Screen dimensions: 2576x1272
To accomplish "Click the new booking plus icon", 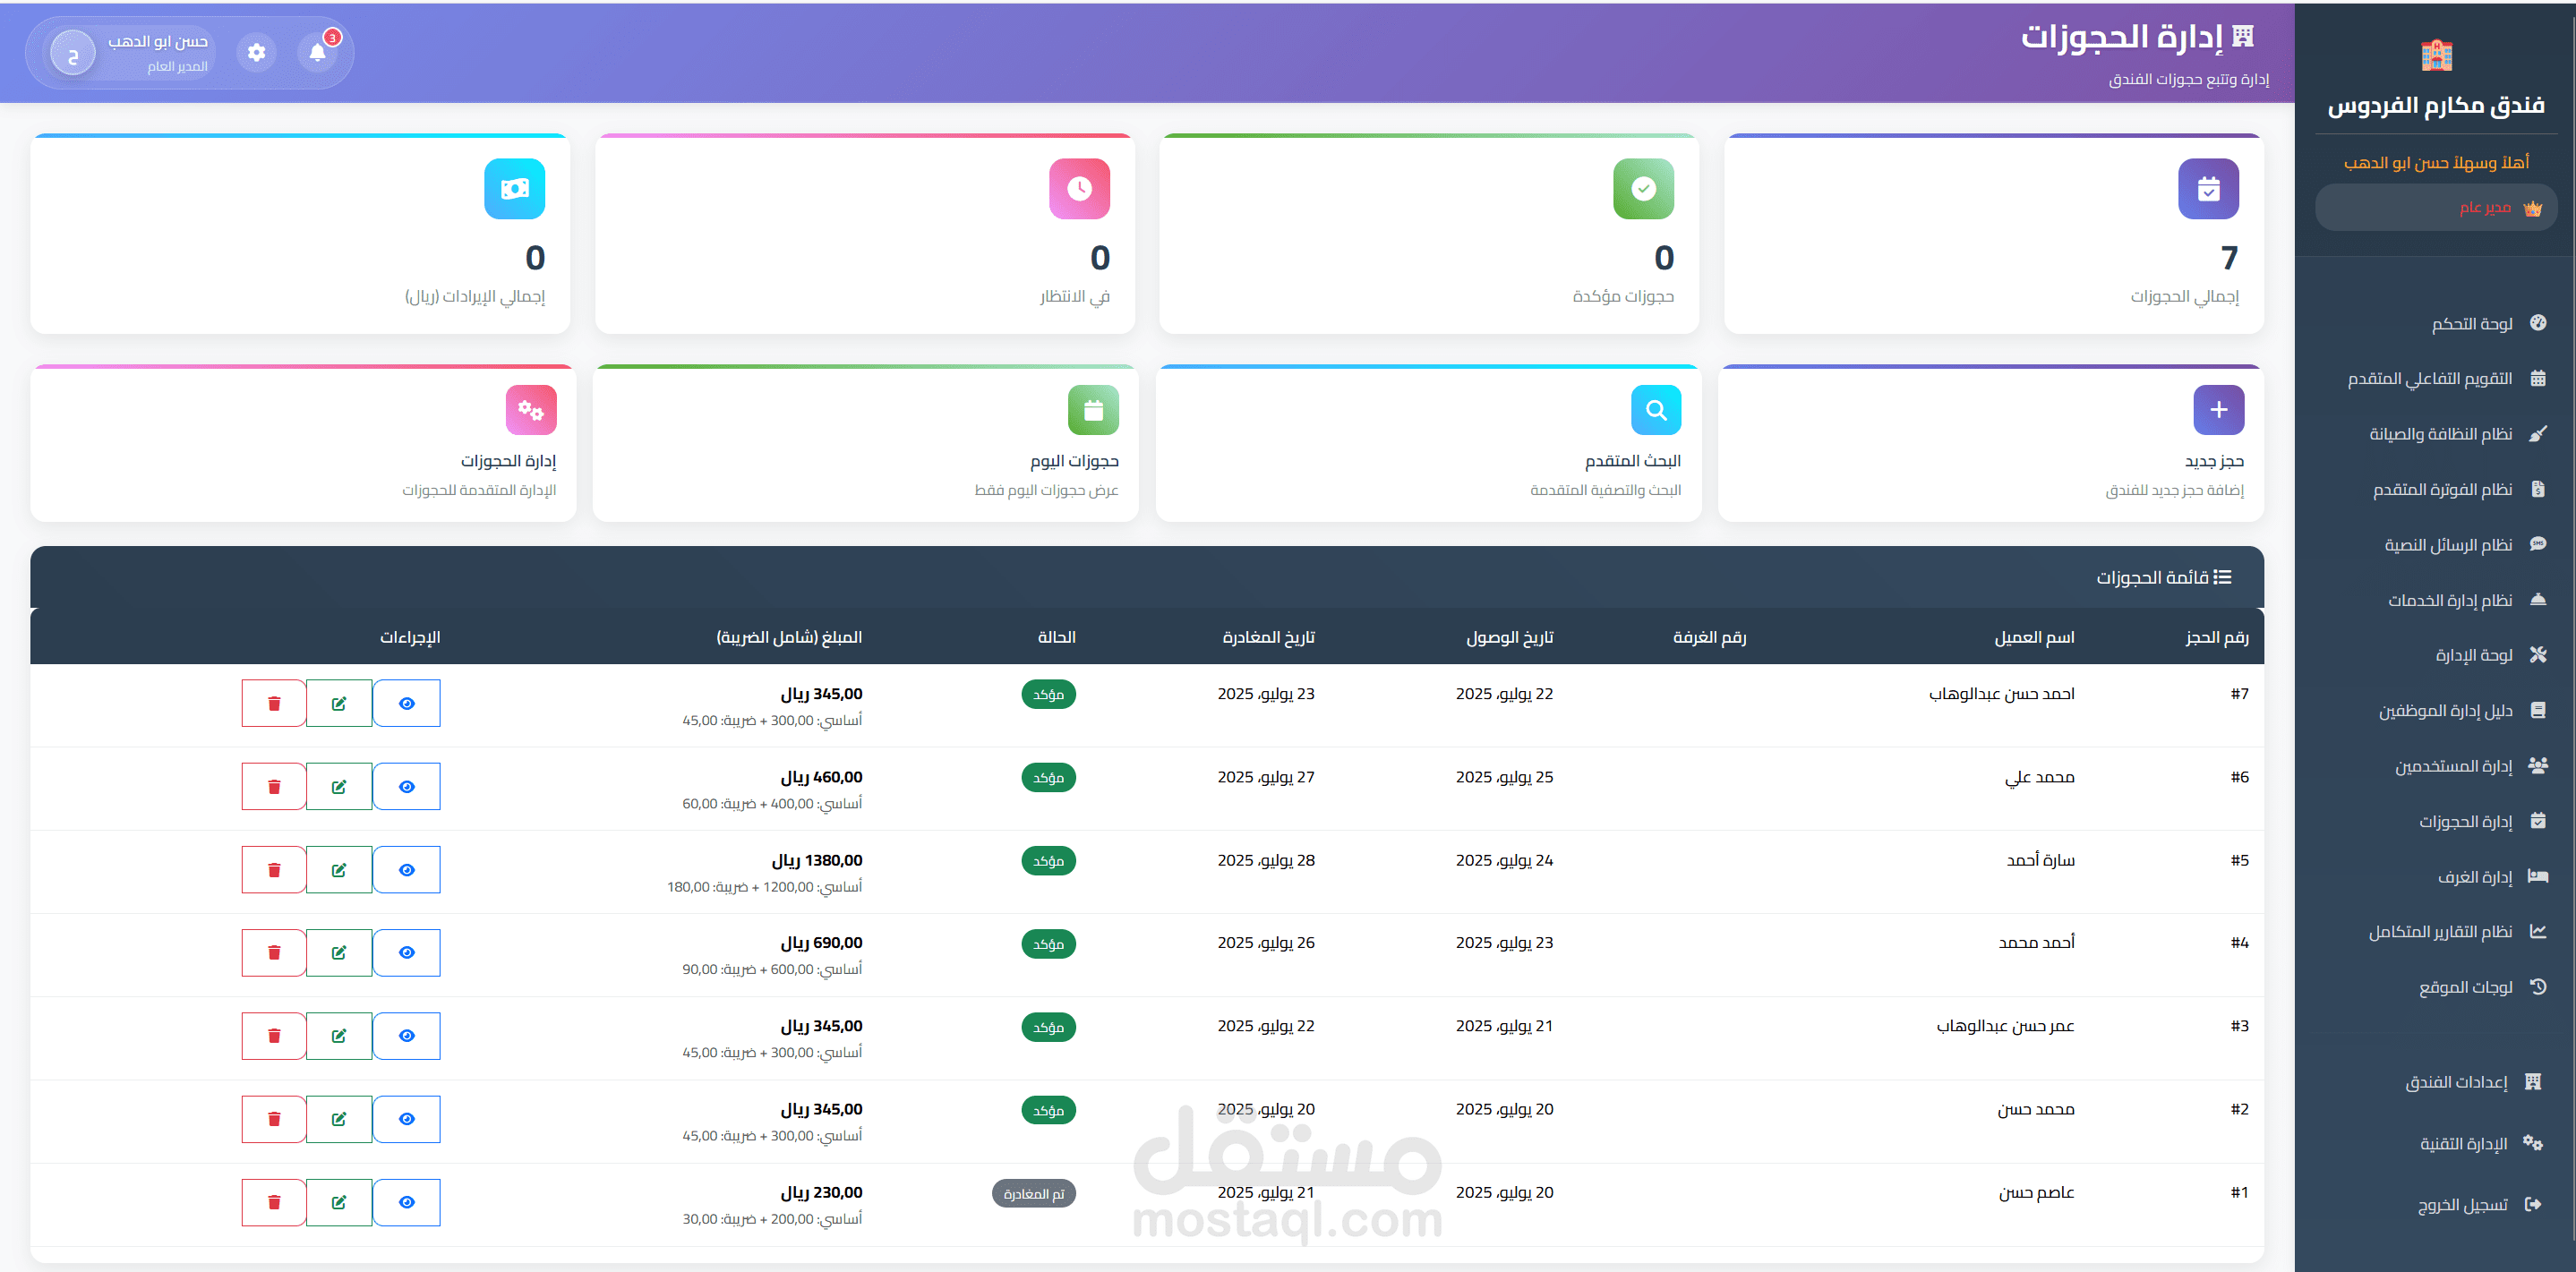I will [x=2217, y=409].
